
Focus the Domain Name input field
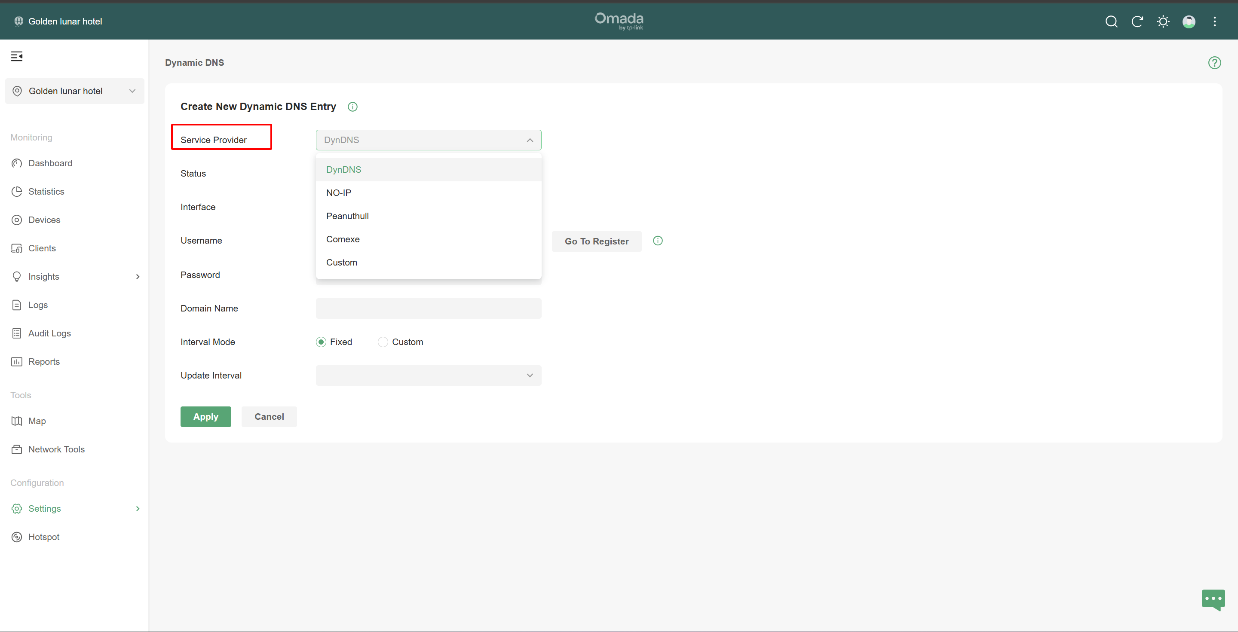tap(428, 308)
